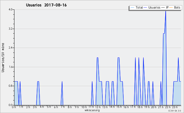Click the 15 h axis label
This screenshot has width=184, height=113.
tap(119, 107)
